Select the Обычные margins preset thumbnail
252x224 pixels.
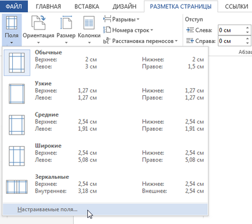coord(17,63)
